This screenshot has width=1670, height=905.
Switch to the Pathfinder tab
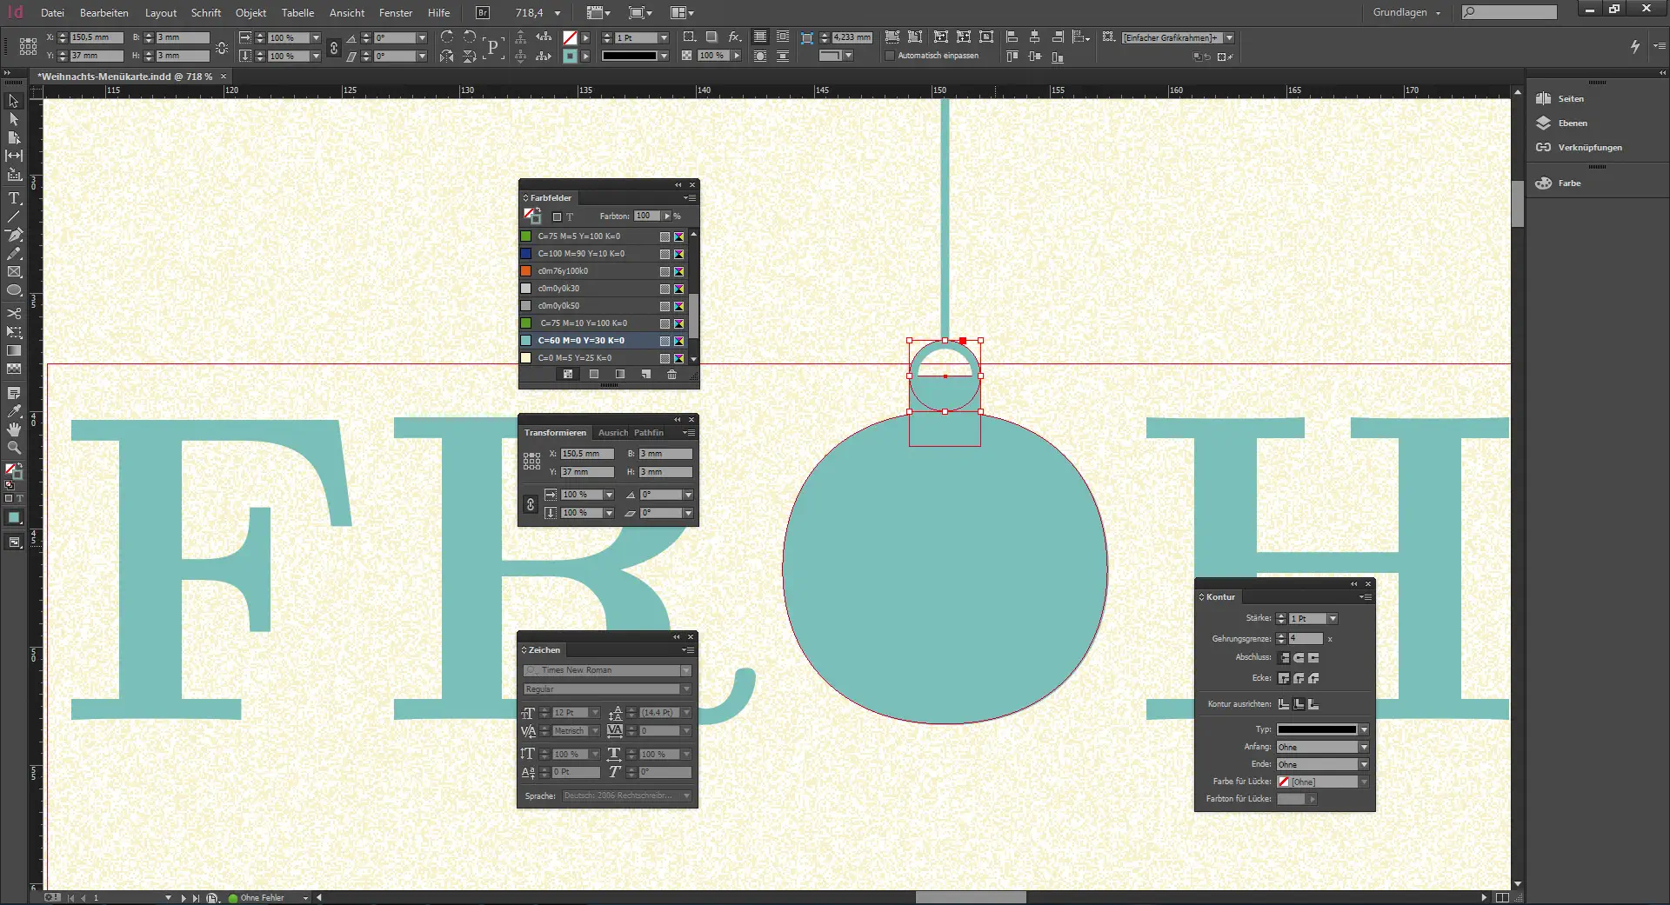click(x=648, y=433)
